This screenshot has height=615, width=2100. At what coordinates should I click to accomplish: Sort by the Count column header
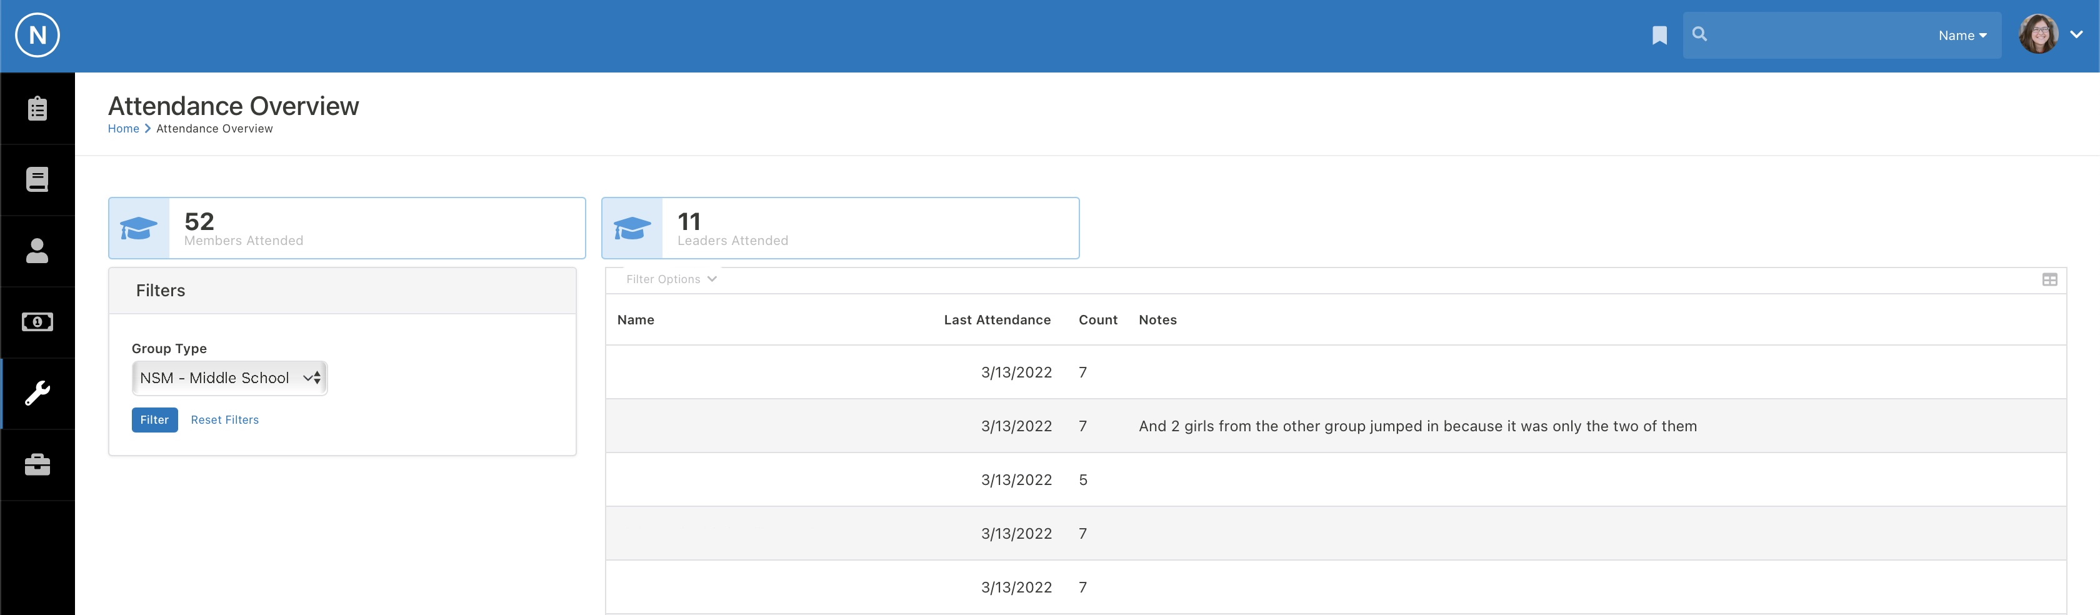tap(1097, 320)
